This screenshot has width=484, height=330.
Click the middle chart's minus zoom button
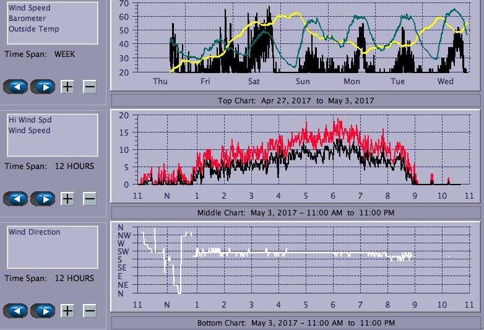[x=90, y=199]
